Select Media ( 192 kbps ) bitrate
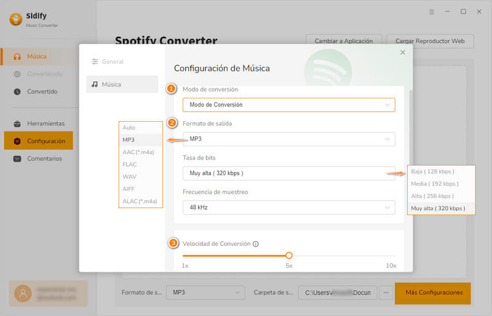492x316 pixels. point(441,184)
